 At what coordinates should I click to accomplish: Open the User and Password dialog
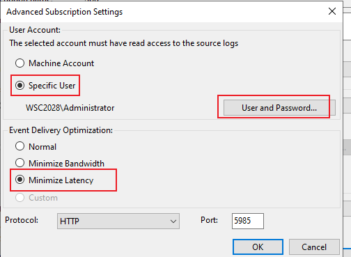coord(279,107)
